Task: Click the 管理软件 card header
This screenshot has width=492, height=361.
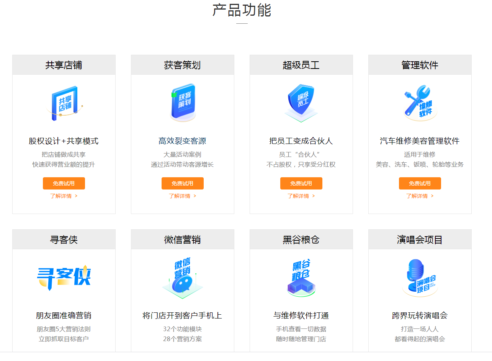Action: point(420,65)
